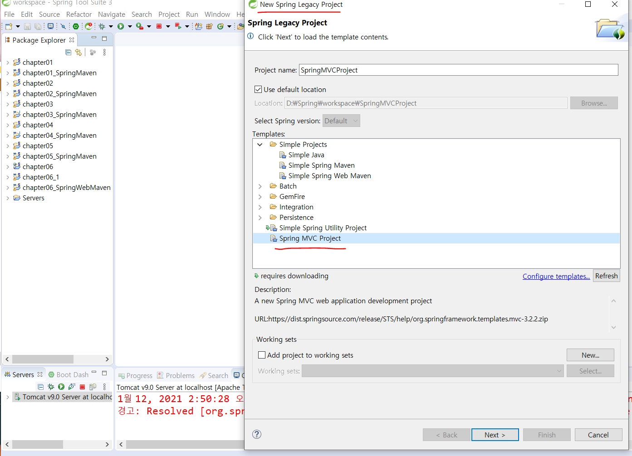Switch to the Problems tab

pos(176,375)
